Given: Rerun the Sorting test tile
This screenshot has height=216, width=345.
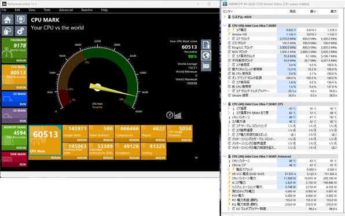Looking at the screenshot, I should pos(160,158).
